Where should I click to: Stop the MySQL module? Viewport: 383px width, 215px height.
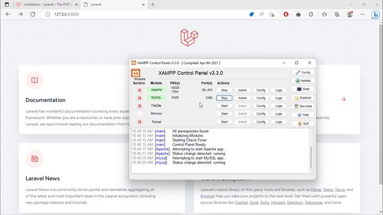(x=224, y=98)
